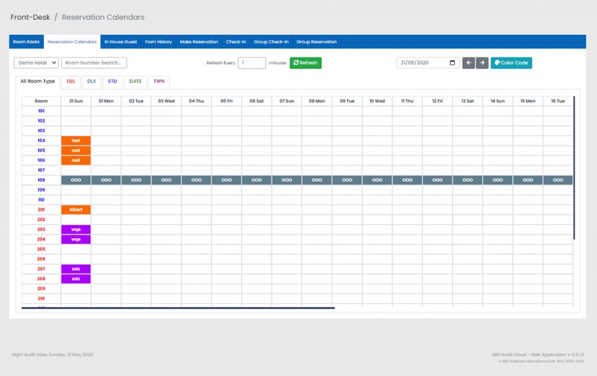This screenshot has width=597, height=376.
Task: Click the horizontal scrollbar below the calendar
Action: [178, 307]
